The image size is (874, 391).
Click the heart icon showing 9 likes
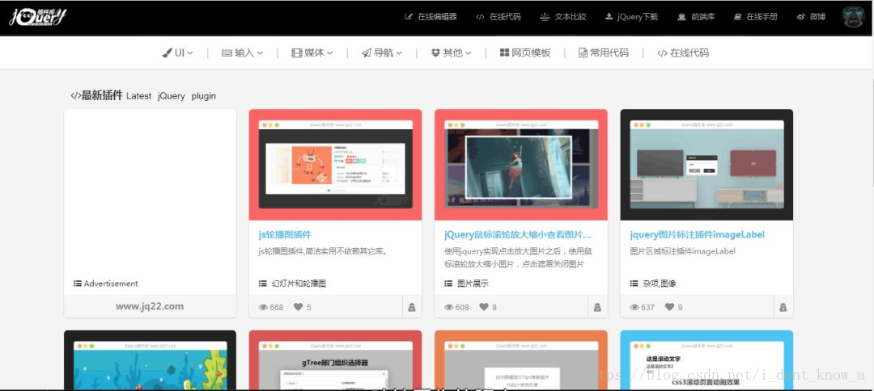669,307
